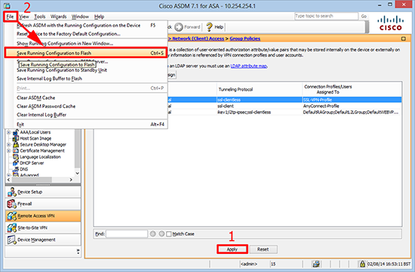Click the ASDM title bar application icon

(x=7, y=6)
